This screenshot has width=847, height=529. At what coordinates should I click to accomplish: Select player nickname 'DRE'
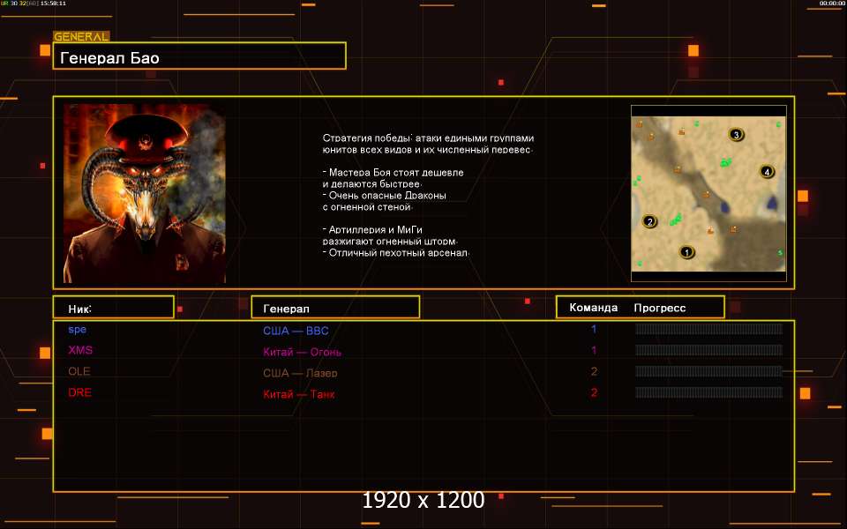(80, 392)
